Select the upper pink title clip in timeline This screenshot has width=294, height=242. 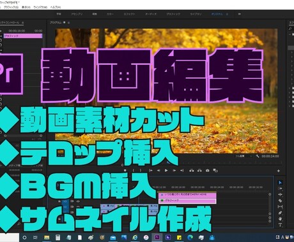187,195
